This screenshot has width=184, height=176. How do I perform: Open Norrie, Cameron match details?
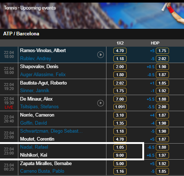[x=37, y=115]
